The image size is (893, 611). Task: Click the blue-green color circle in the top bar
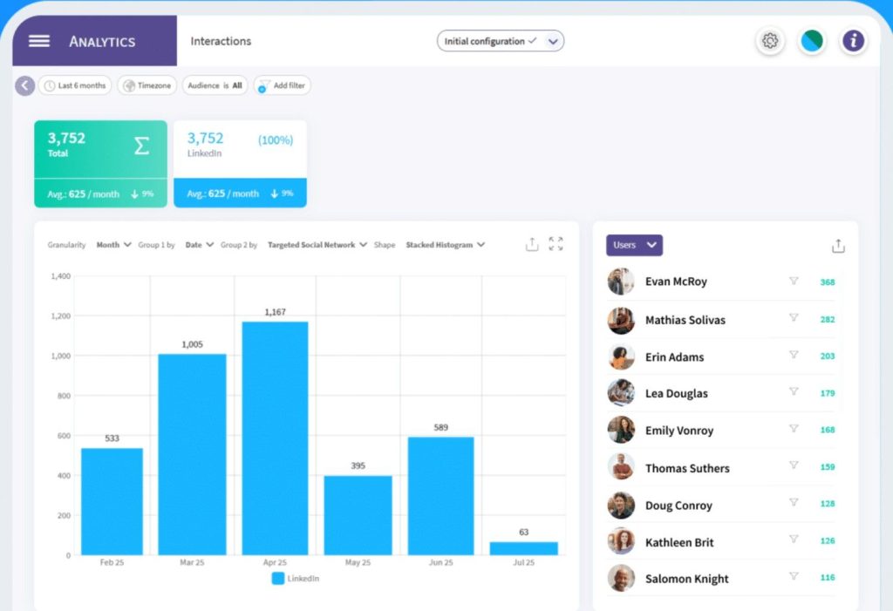click(x=812, y=40)
